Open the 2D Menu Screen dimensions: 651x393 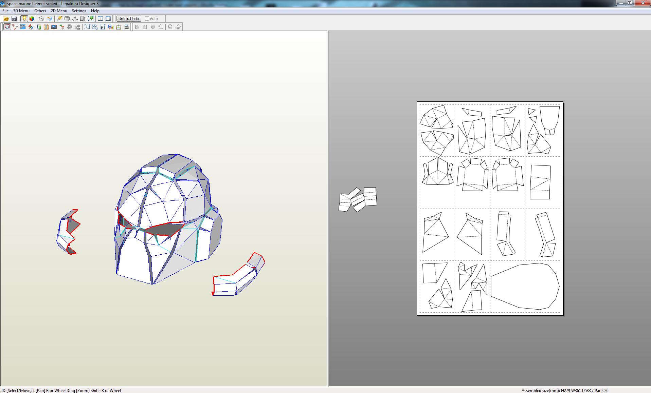(x=59, y=11)
